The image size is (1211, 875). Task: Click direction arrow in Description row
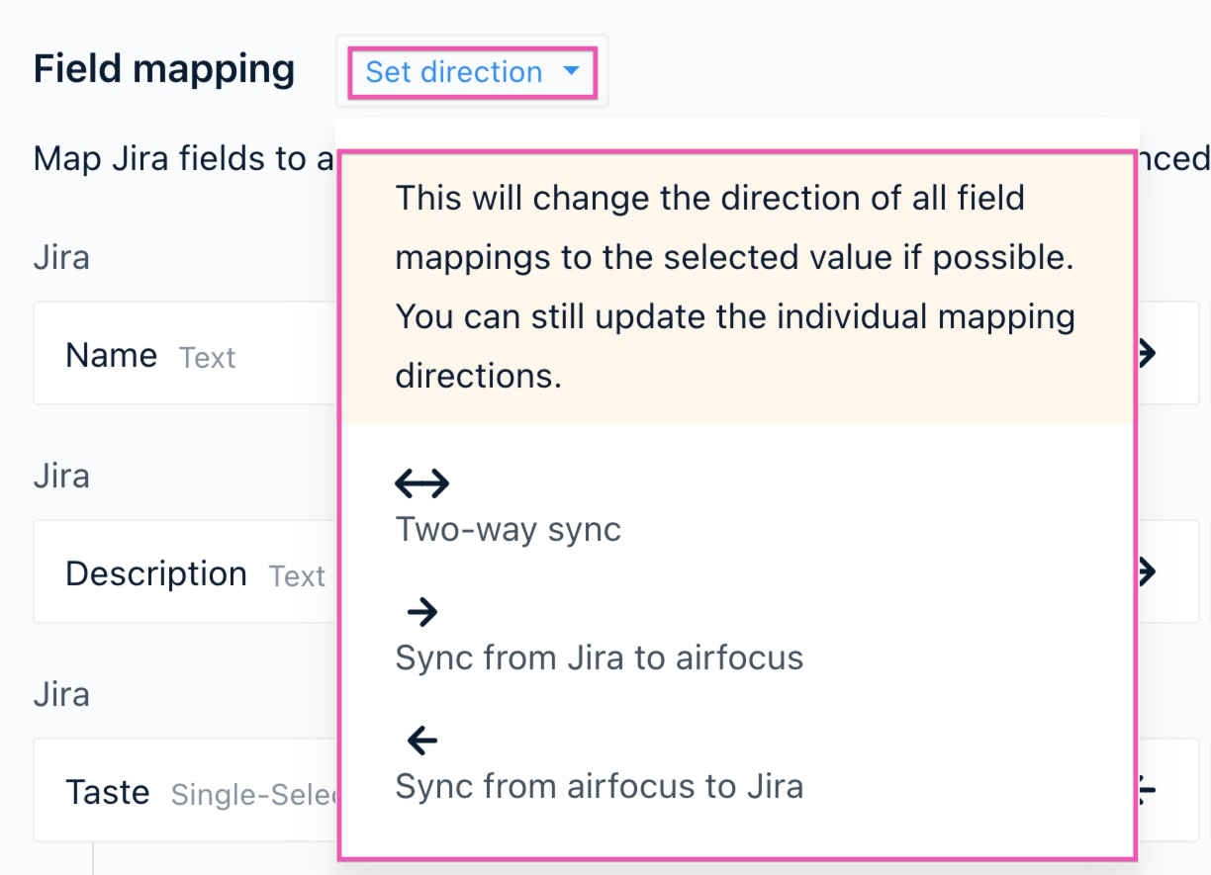pos(1148,571)
